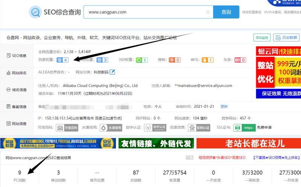This screenshot has height=187, width=301.
Task: Click the IP address 150.138.151.54
Action: point(58,118)
